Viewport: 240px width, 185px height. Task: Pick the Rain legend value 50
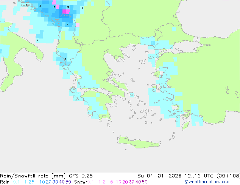68,182
